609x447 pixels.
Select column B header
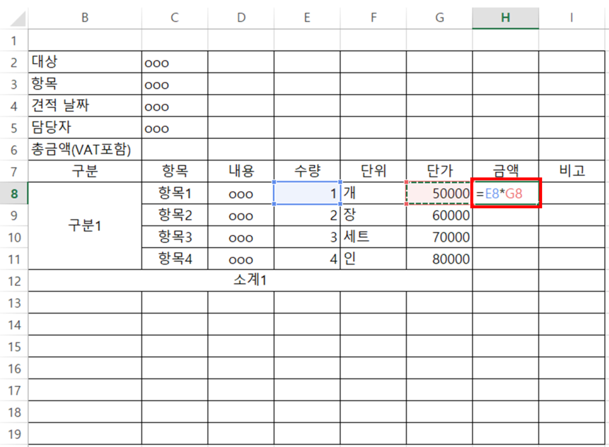click(85, 18)
